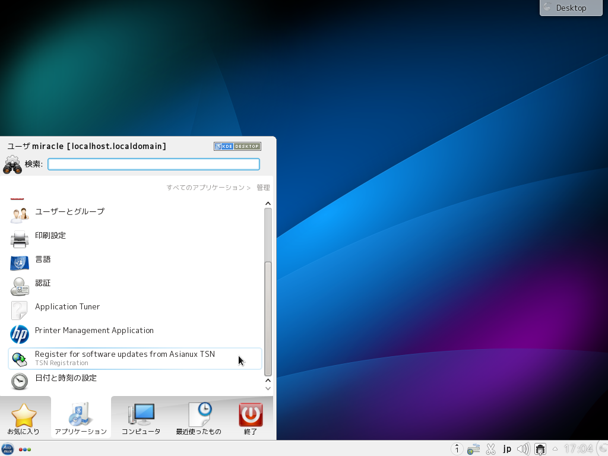
Task: Launch 印刷設定 printer settings
Action: coord(50,236)
